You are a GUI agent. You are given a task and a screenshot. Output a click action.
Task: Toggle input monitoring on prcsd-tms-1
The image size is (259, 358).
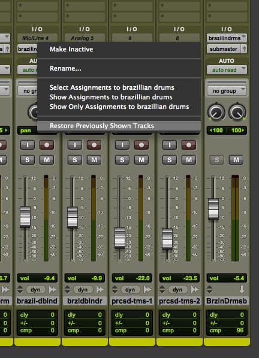click(122, 145)
